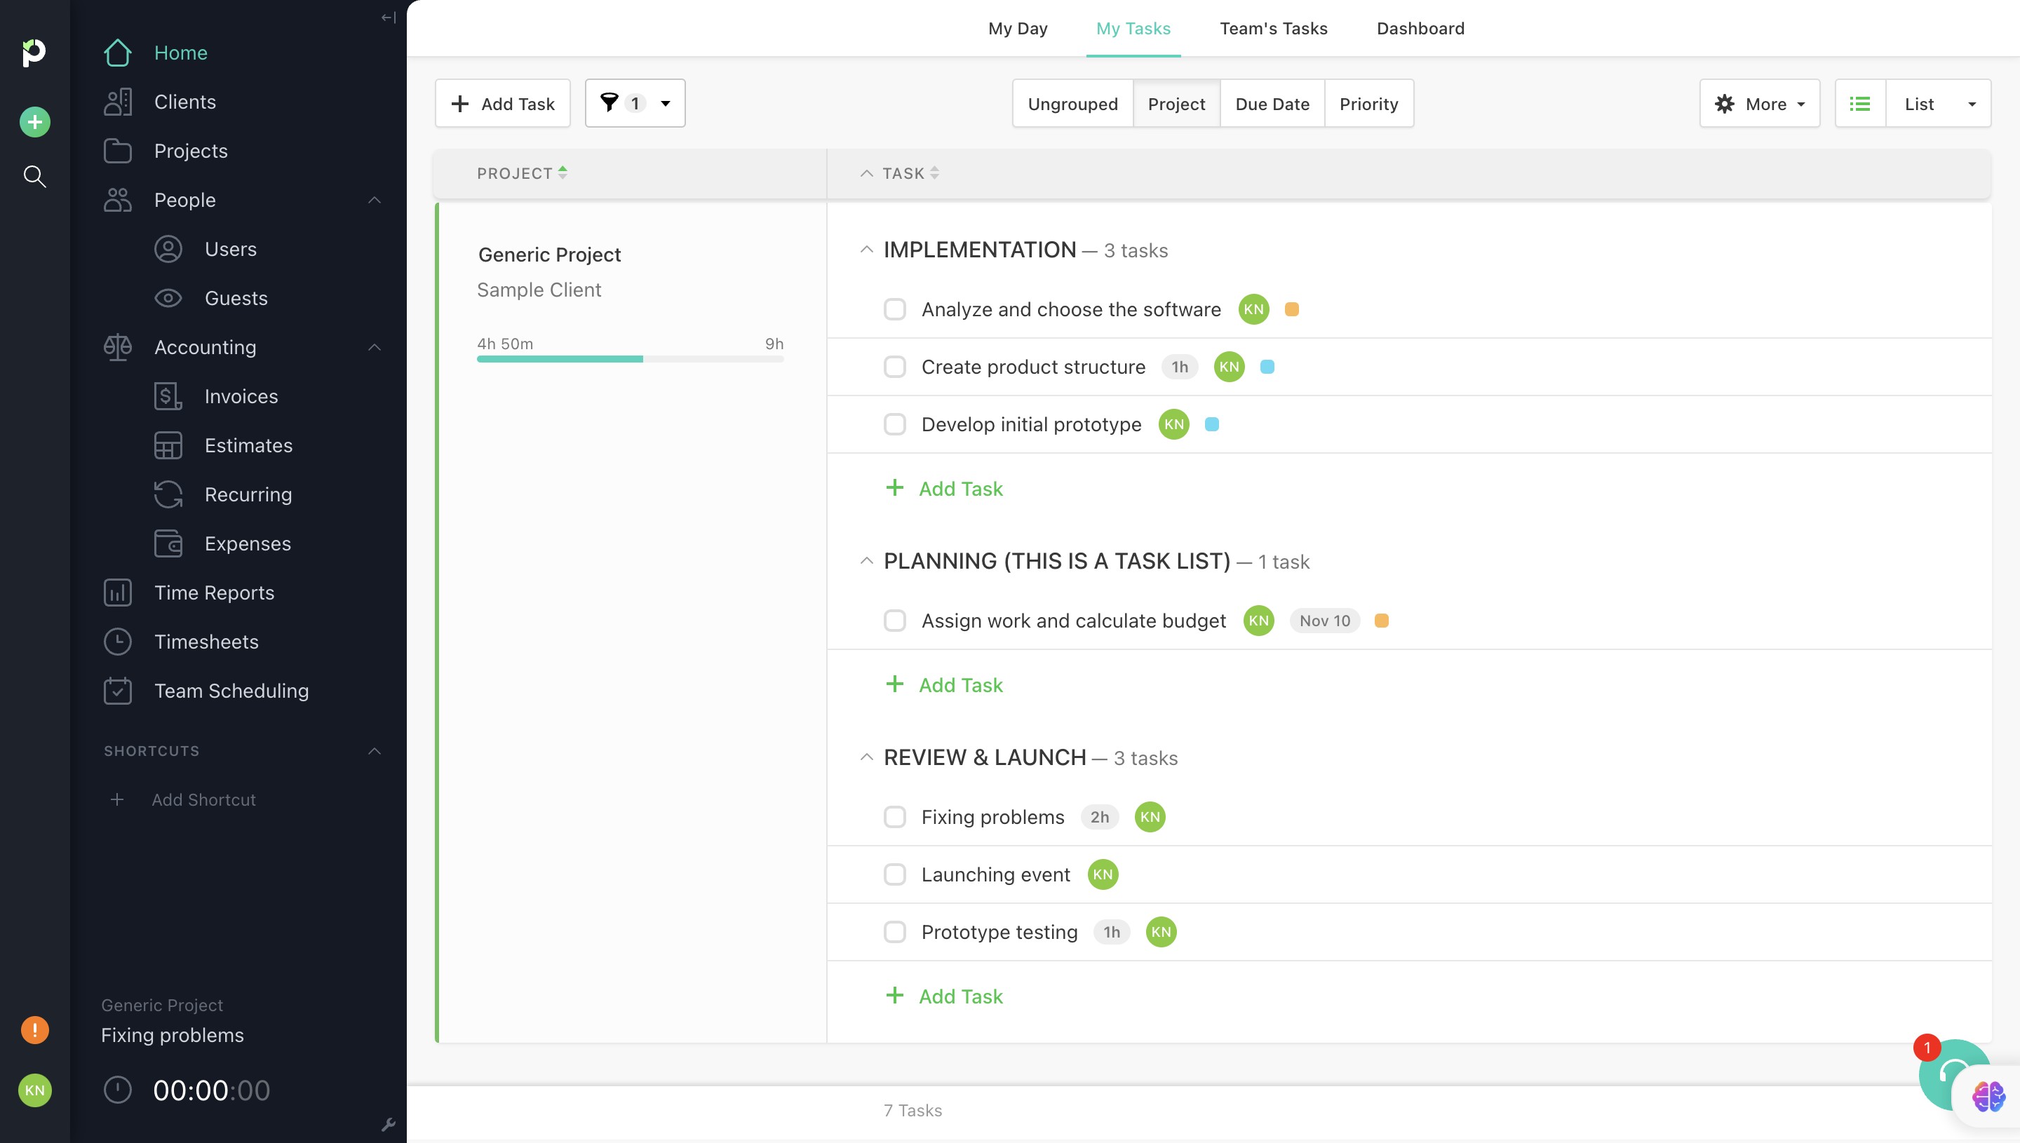This screenshot has width=2020, height=1143.
Task: Open search with the magnifier icon
Action: click(x=34, y=176)
